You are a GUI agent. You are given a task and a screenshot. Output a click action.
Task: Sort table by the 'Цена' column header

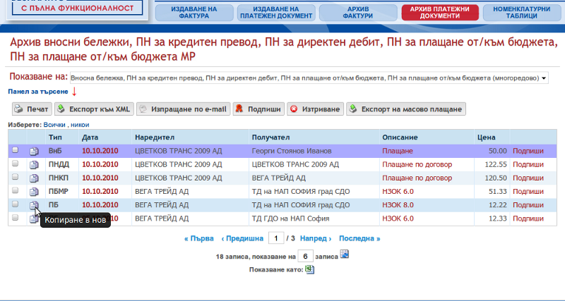point(486,137)
